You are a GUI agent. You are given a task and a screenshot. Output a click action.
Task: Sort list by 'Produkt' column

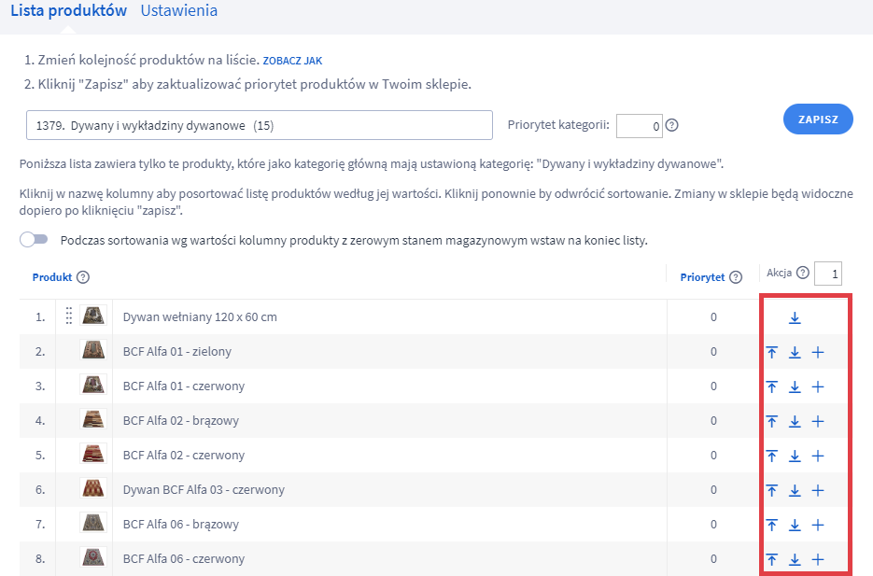coord(52,277)
